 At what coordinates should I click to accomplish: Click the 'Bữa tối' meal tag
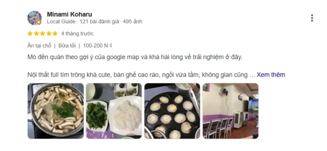pos(67,46)
